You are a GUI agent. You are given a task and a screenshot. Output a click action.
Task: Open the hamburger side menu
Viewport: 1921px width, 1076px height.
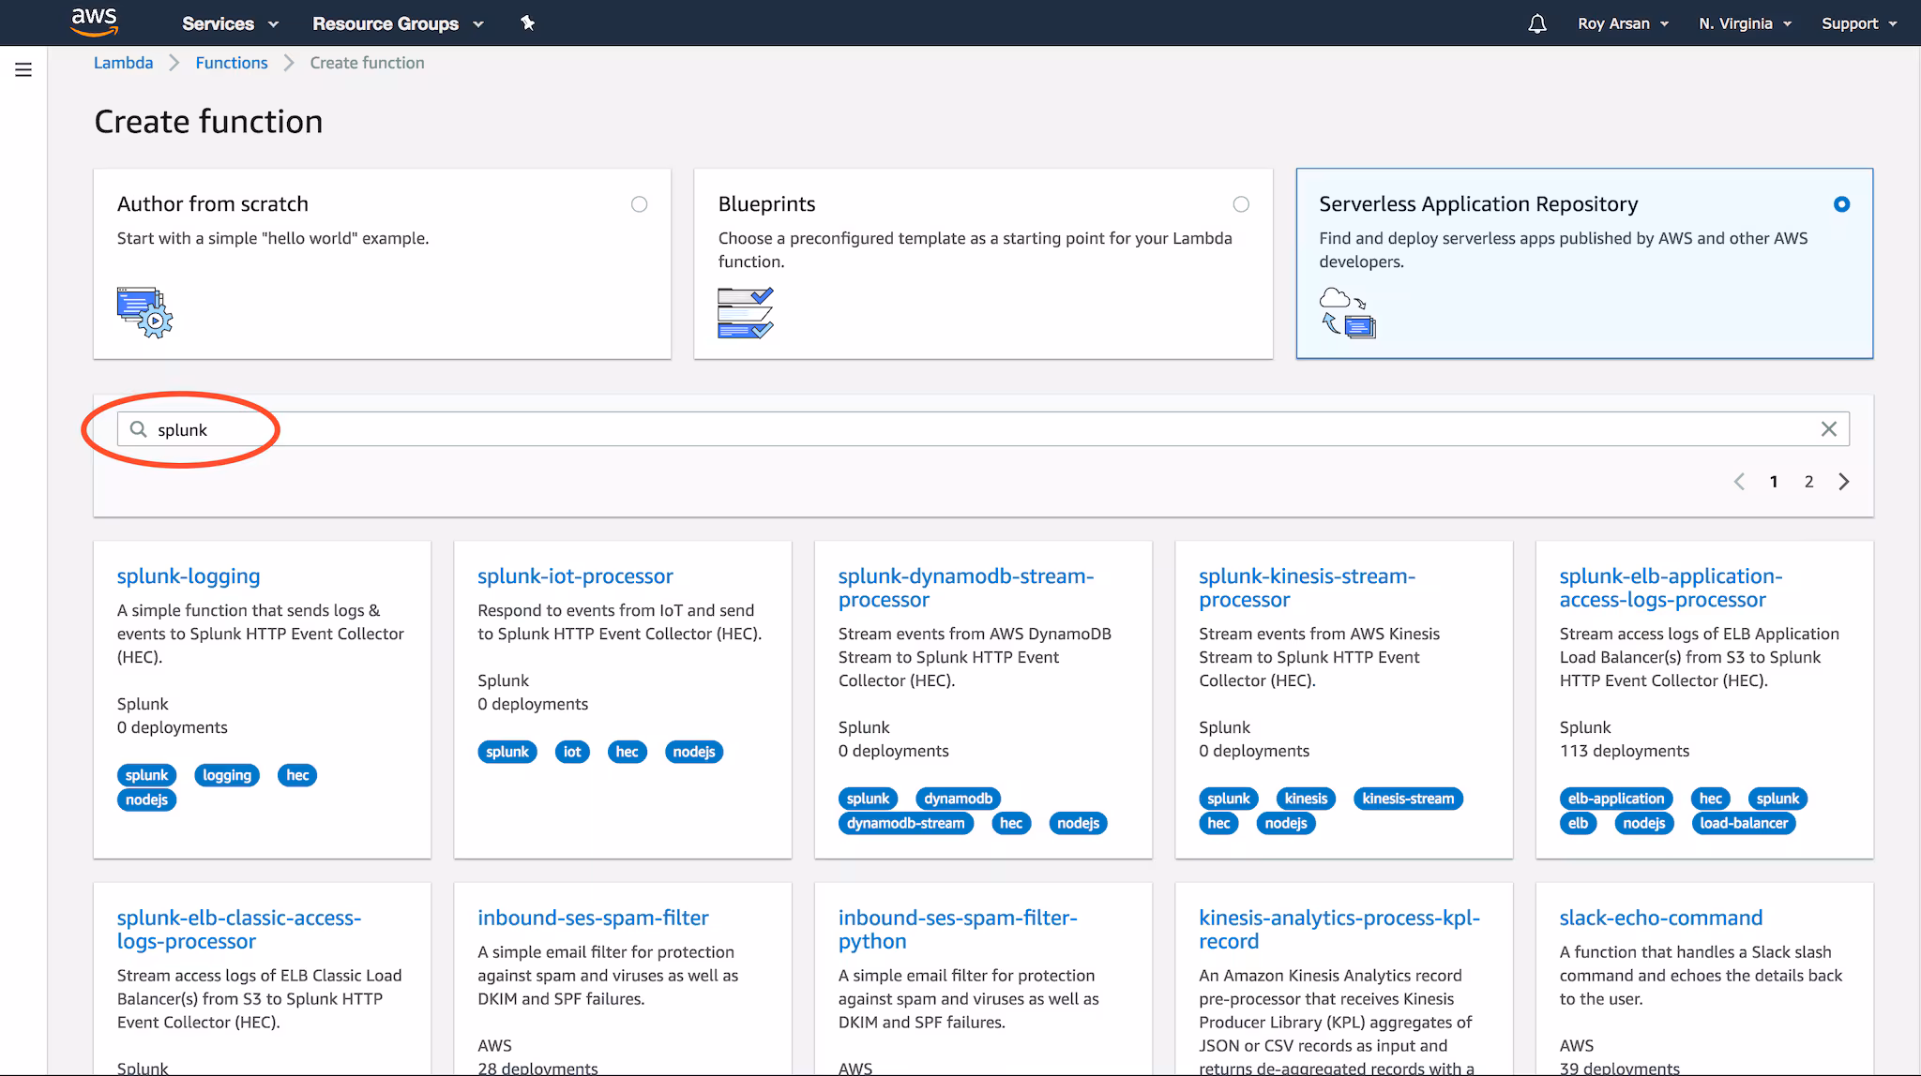pyautogui.click(x=23, y=69)
